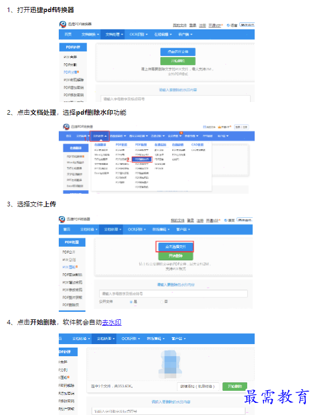Click 我的文件 link in step 1 screenshot
314x415 pixels.
[180, 25]
